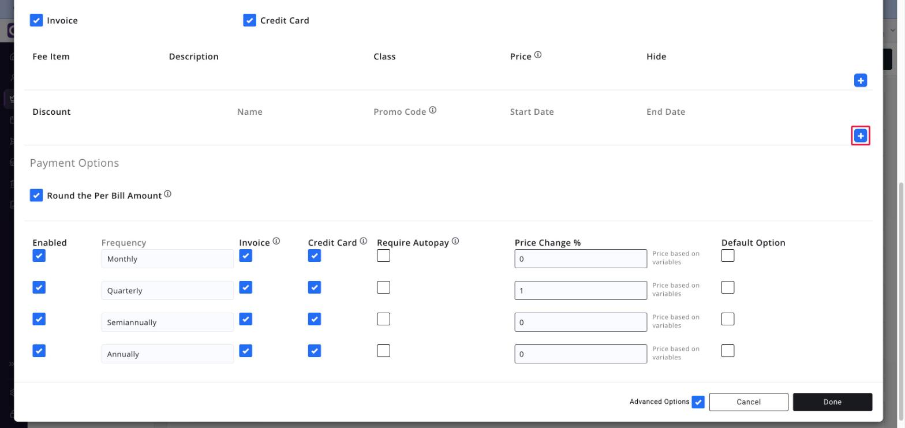The image size is (905, 428).
Task: Disable the Annually frequency Enabled checkbox
Action: coord(39,351)
